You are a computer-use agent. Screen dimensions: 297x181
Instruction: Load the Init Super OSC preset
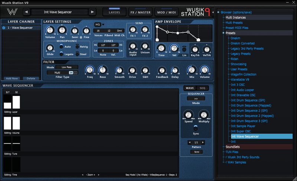point(241,131)
